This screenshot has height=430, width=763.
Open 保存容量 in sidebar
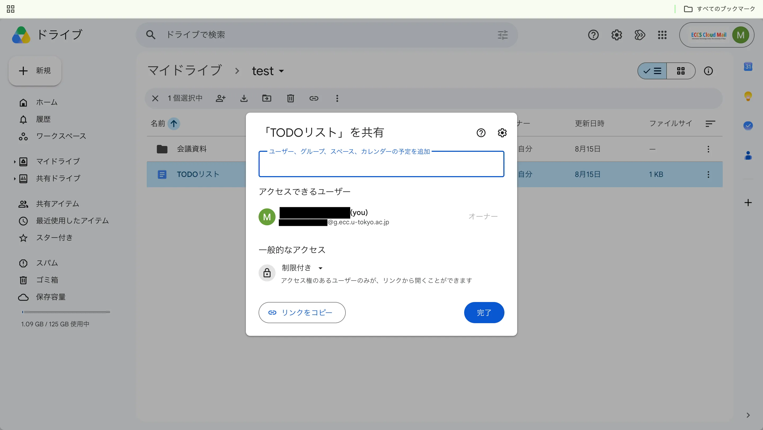[x=42, y=297]
